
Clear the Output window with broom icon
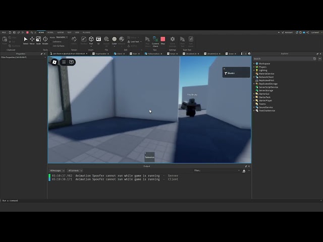pos(244,170)
